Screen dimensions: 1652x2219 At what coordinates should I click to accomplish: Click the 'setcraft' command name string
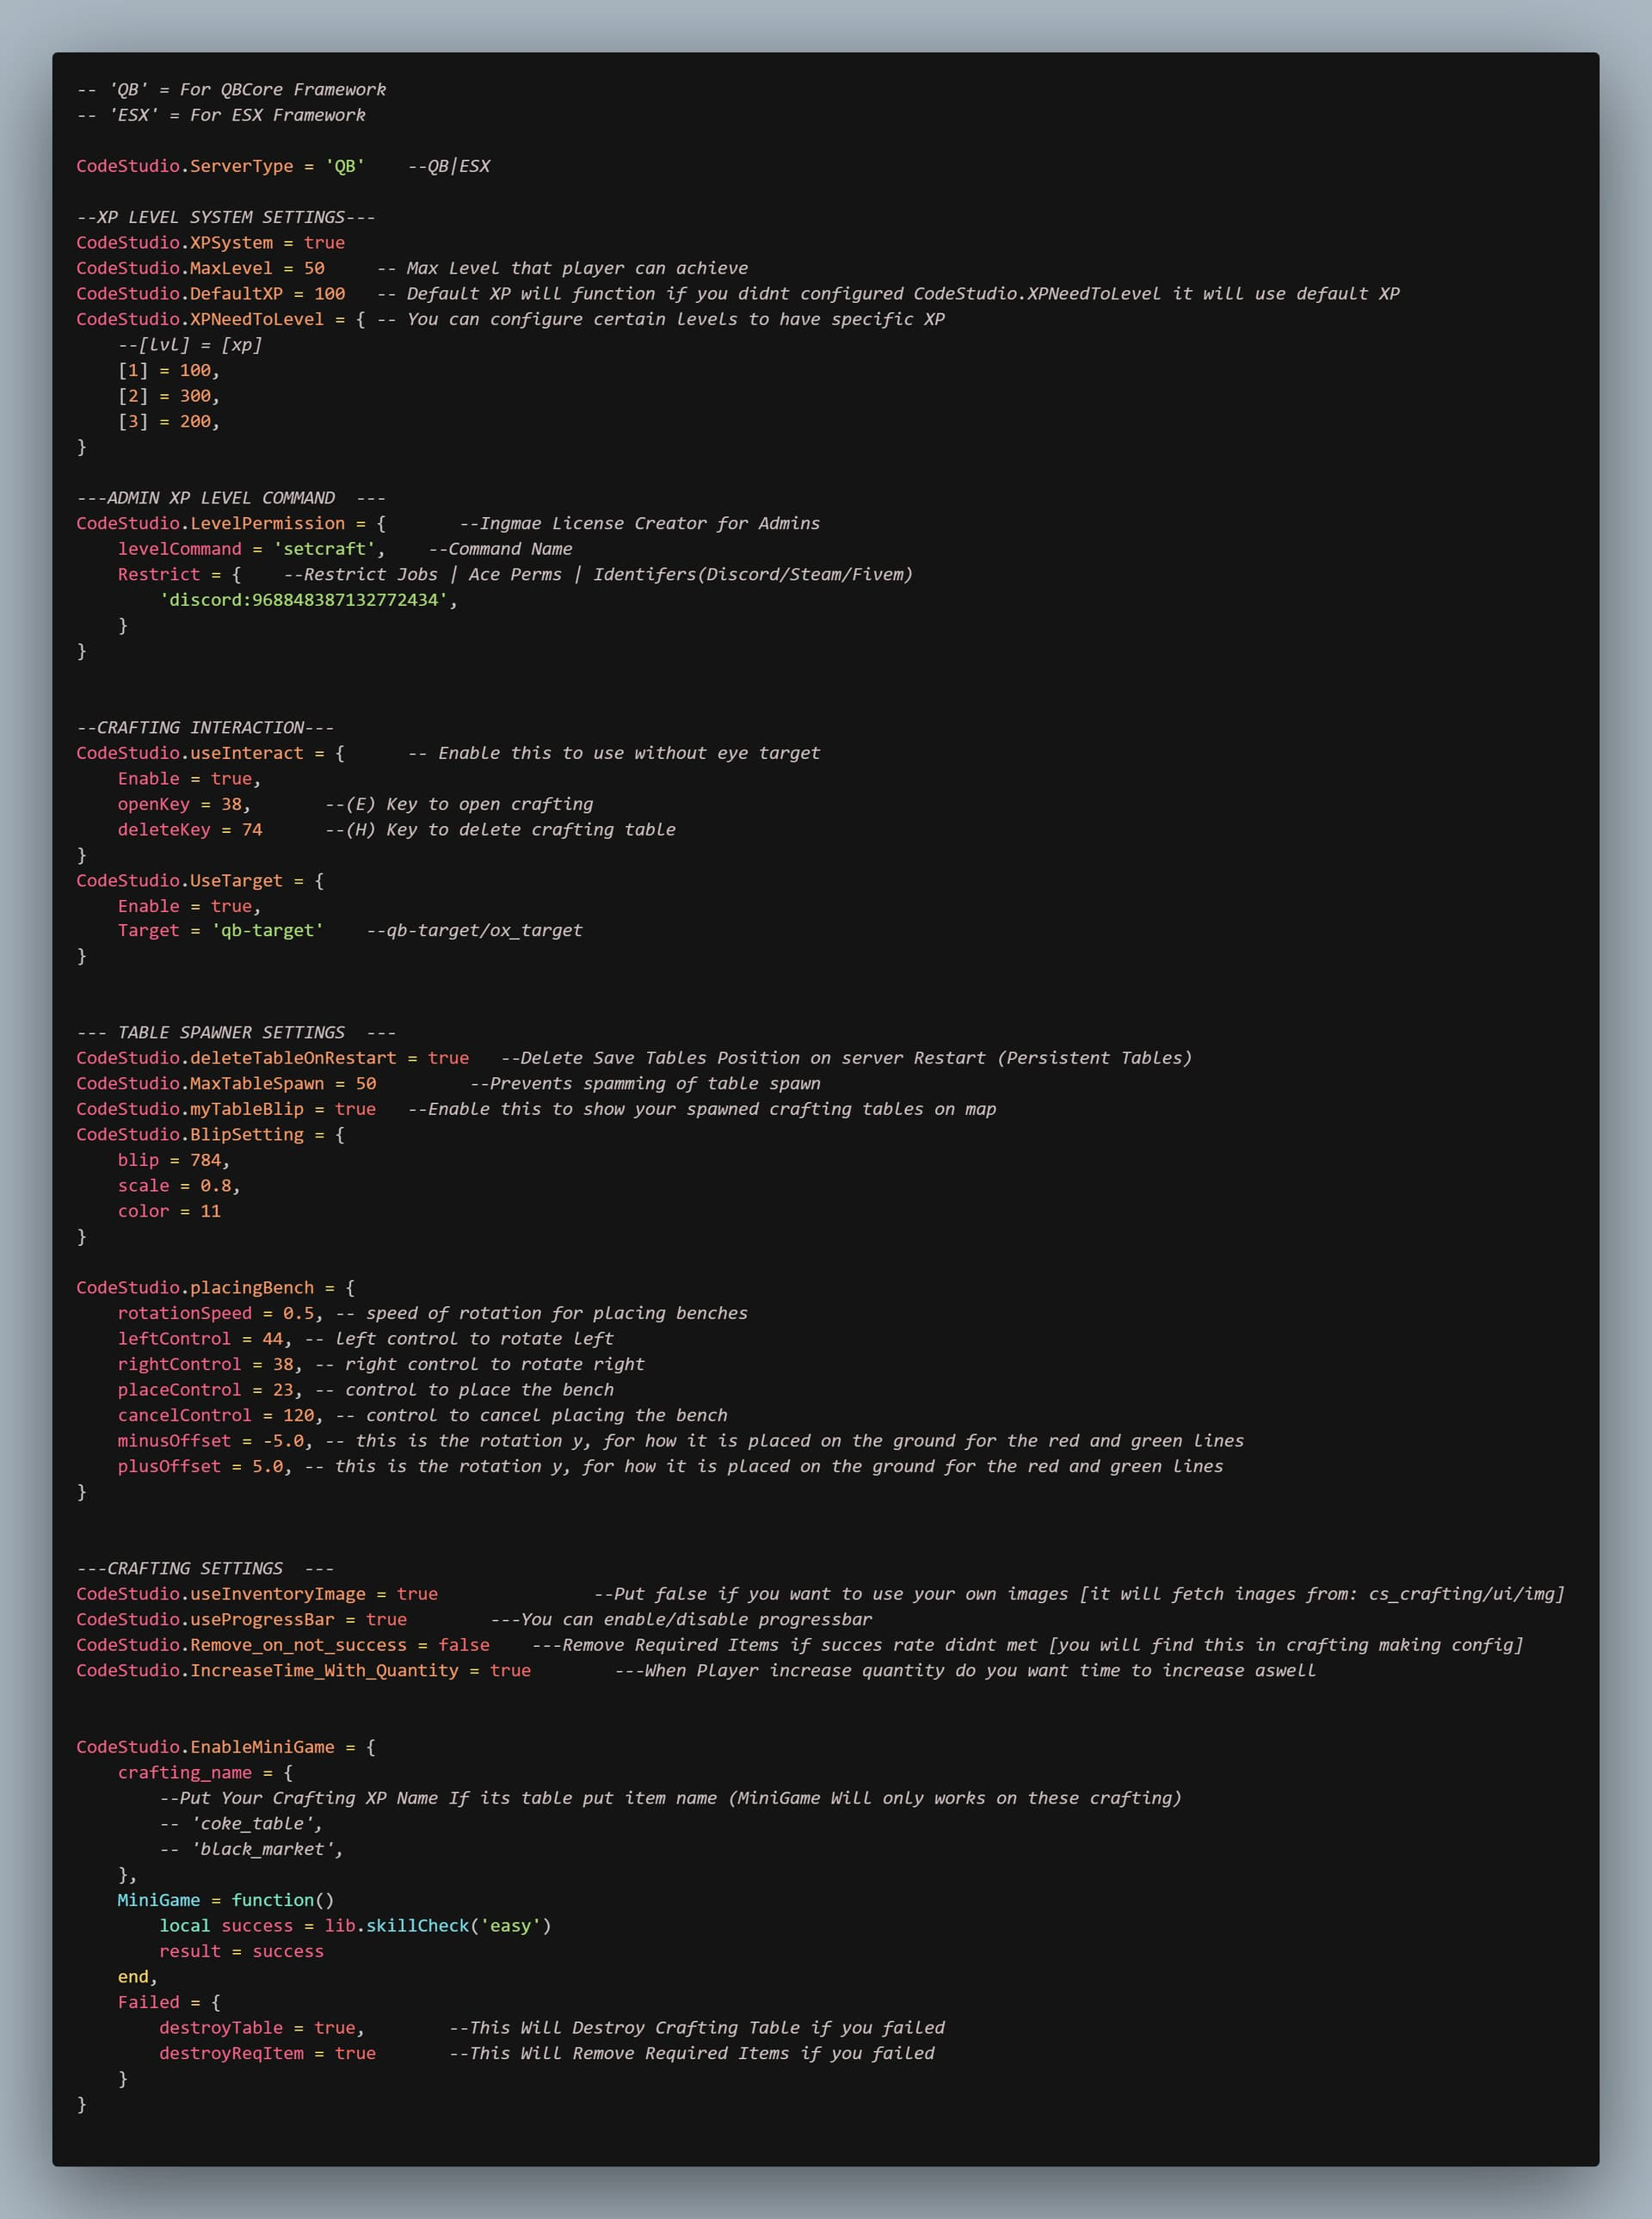tap(324, 549)
